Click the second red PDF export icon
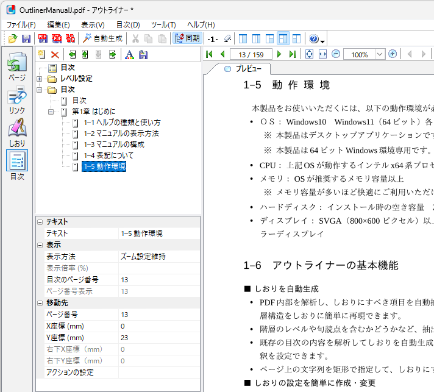Screen dimensions: 434x392 [57, 38]
